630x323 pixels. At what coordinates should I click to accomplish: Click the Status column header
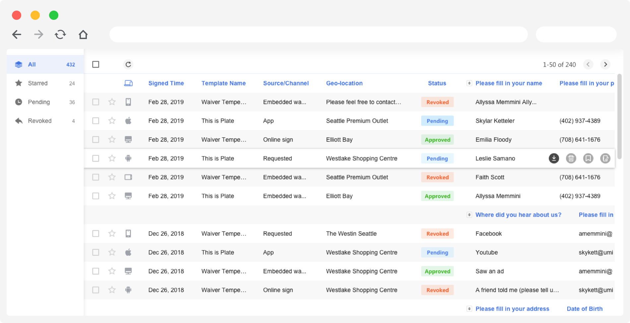pyautogui.click(x=437, y=83)
